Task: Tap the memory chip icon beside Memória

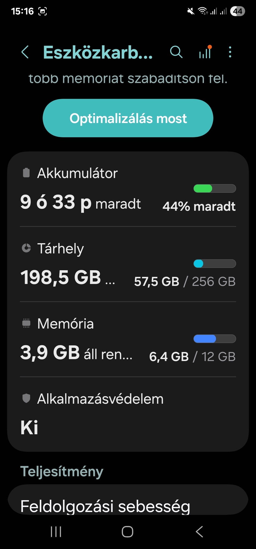Action: click(x=26, y=323)
